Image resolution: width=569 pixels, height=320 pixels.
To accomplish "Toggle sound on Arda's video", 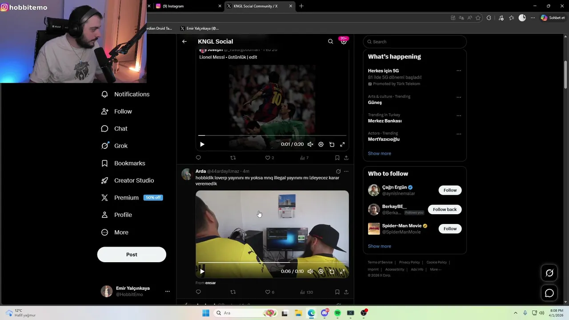I will (310, 271).
